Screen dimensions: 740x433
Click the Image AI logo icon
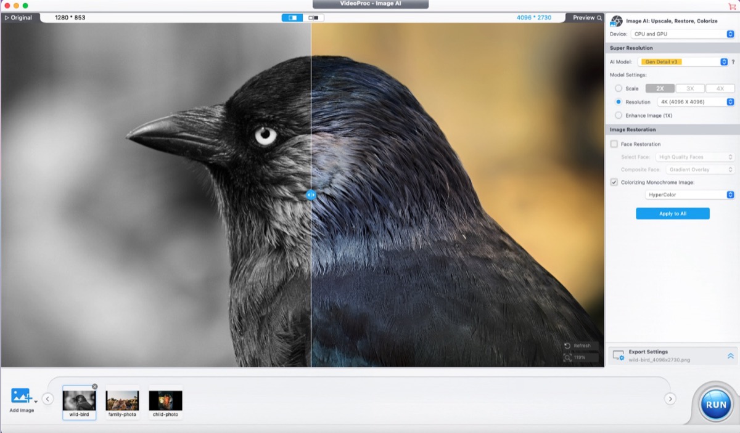(x=616, y=21)
